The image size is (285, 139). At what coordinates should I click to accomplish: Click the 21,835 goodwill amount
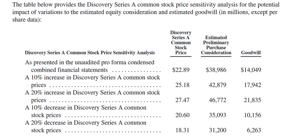coord(253,100)
